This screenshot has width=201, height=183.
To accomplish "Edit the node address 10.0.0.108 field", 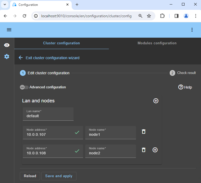I will pos(49,153).
